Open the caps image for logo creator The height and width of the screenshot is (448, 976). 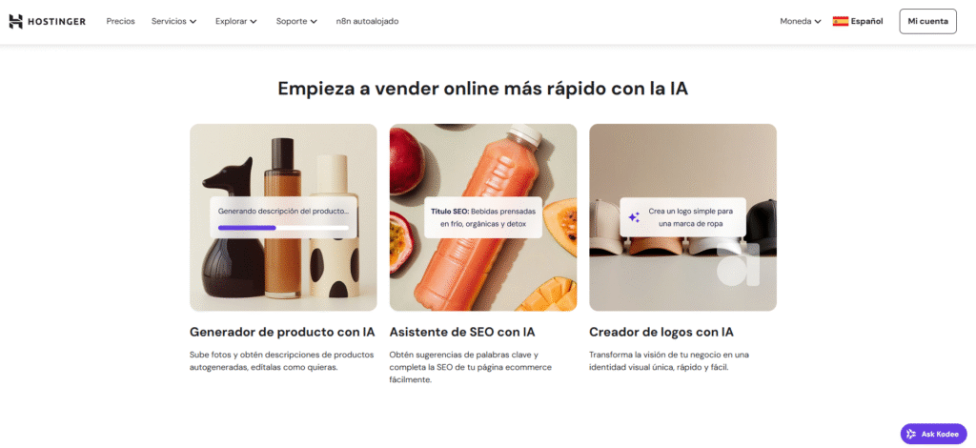[682, 217]
